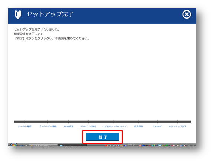Select the SSID設定 step label

(68, 126)
